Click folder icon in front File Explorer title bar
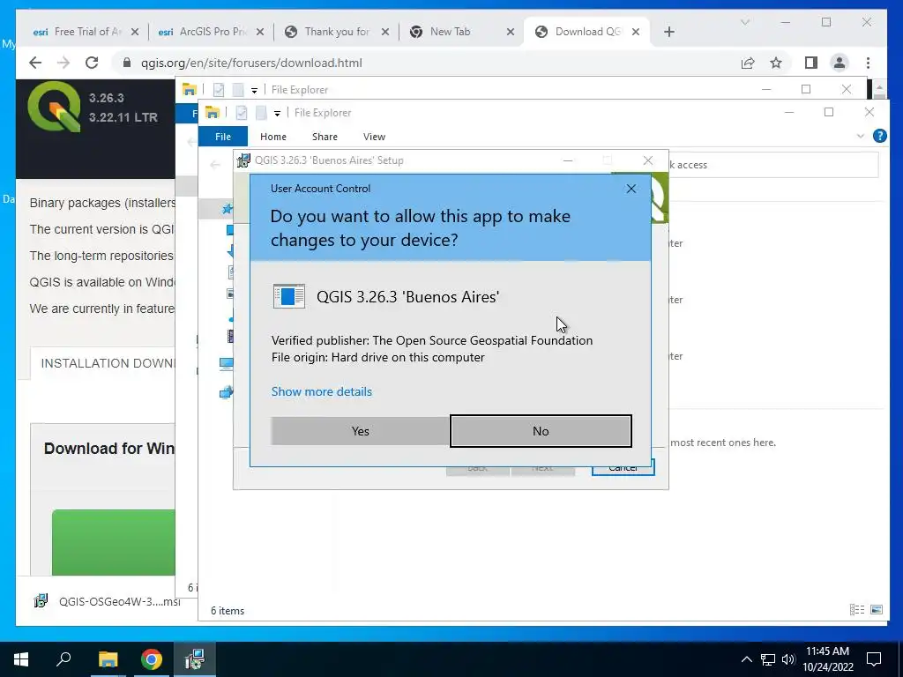 pyautogui.click(x=213, y=113)
